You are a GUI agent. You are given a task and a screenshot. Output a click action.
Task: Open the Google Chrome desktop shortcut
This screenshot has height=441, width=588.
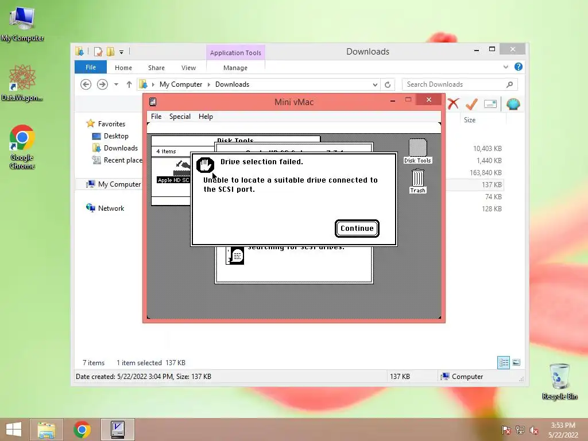22,147
